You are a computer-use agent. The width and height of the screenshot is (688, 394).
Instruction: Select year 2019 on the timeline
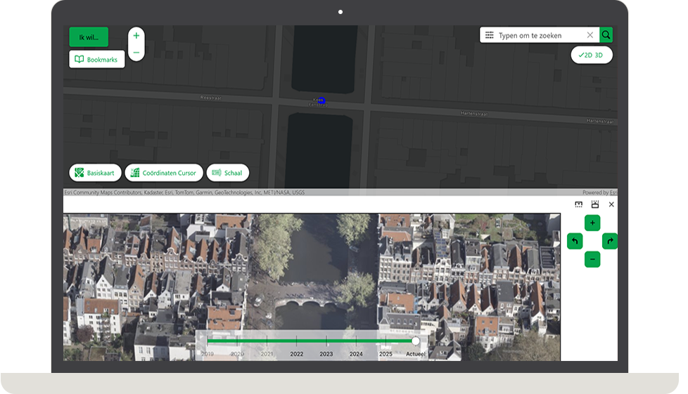click(208, 354)
